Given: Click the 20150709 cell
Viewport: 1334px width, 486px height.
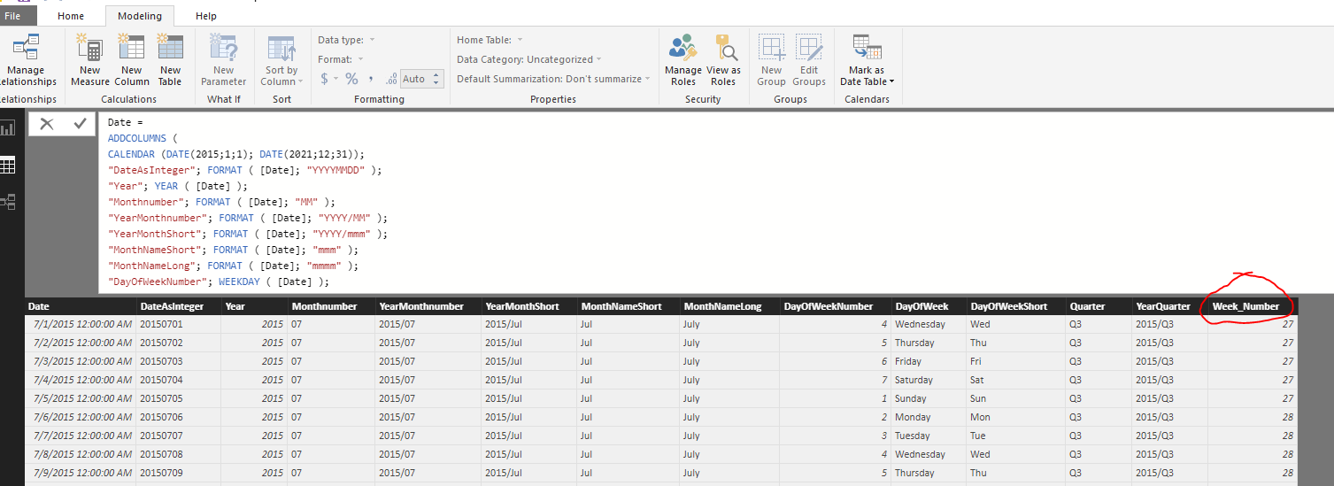Looking at the screenshot, I should pyautogui.click(x=179, y=473).
